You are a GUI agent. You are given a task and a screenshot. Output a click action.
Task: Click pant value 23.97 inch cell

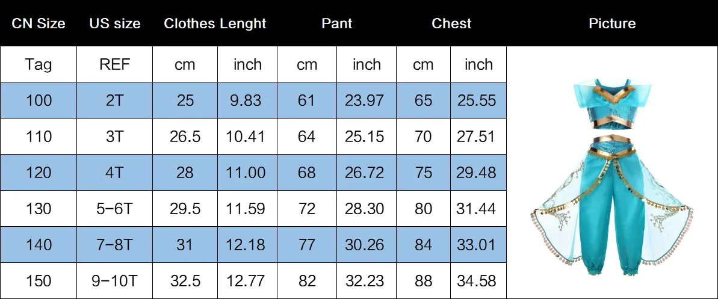[367, 100]
